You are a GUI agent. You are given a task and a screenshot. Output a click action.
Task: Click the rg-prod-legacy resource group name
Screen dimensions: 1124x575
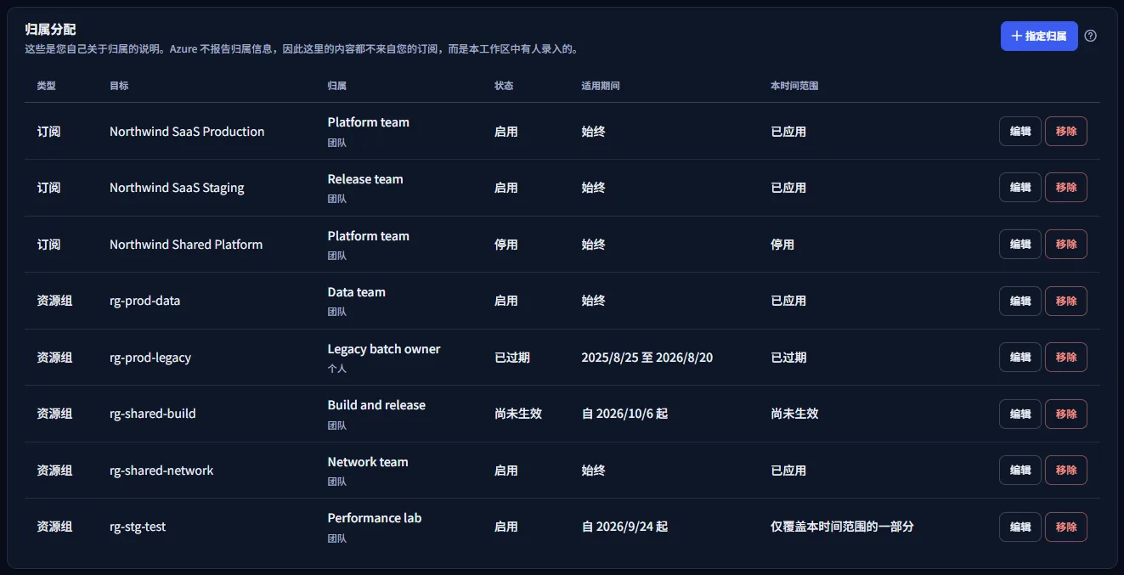click(150, 358)
